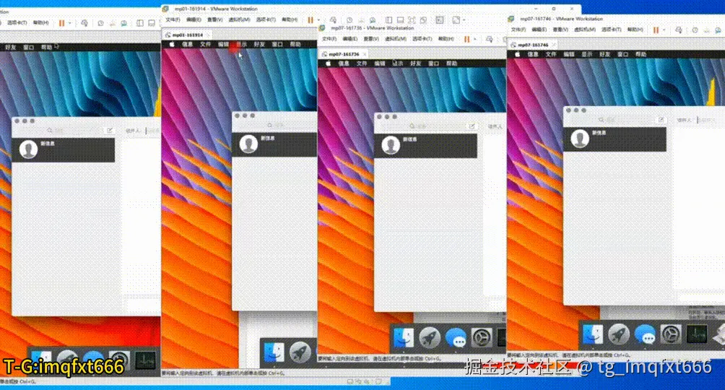Open 文件(F) menu in mp01-161914 VMware window

(x=173, y=20)
